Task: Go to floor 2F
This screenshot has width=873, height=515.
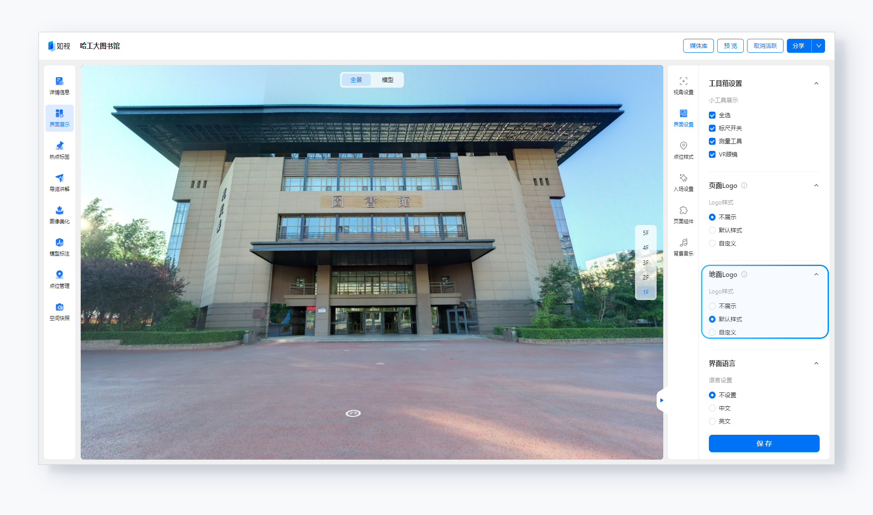Action: tap(646, 277)
